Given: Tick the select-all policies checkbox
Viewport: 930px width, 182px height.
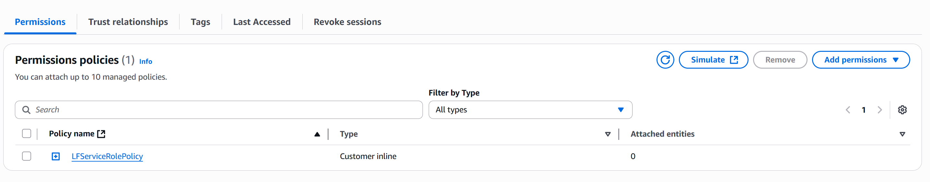Looking at the screenshot, I should [26, 134].
